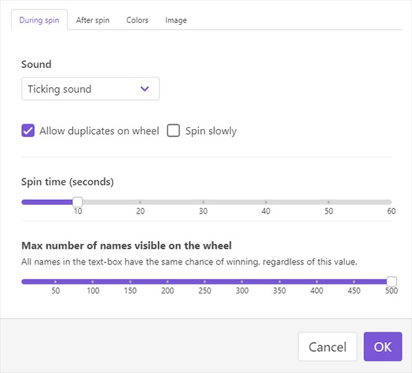Uncheck Allow duplicates on wheel
The image size is (412, 373).
pyautogui.click(x=28, y=131)
